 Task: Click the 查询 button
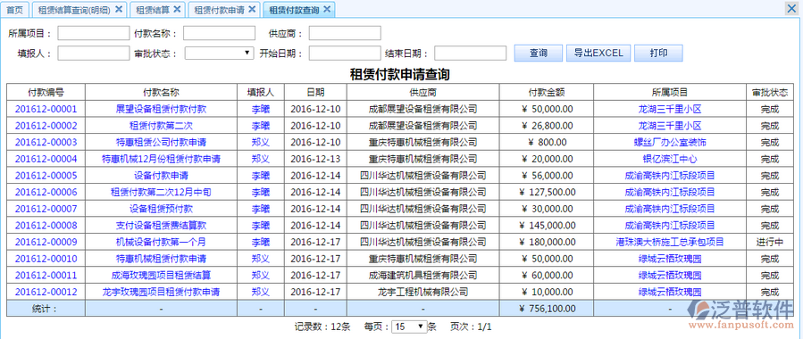point(539,53)
